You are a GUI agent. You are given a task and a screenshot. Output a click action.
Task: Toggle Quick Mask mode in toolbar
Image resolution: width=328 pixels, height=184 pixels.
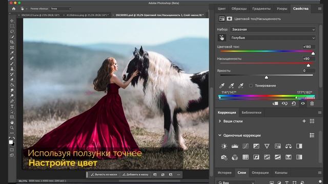[12, 150]
